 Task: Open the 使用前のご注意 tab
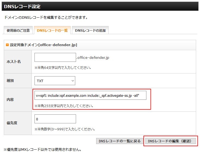(18, 30)
